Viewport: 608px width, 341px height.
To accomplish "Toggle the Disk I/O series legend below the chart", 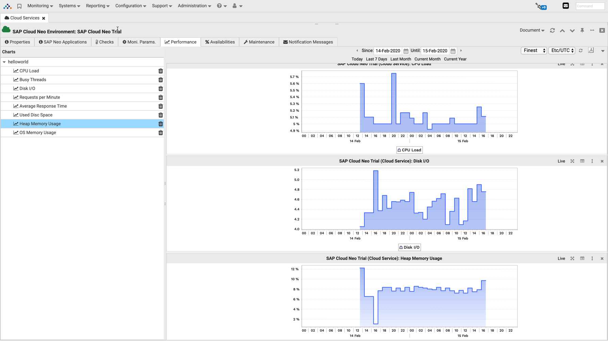I will pos(409,247).
